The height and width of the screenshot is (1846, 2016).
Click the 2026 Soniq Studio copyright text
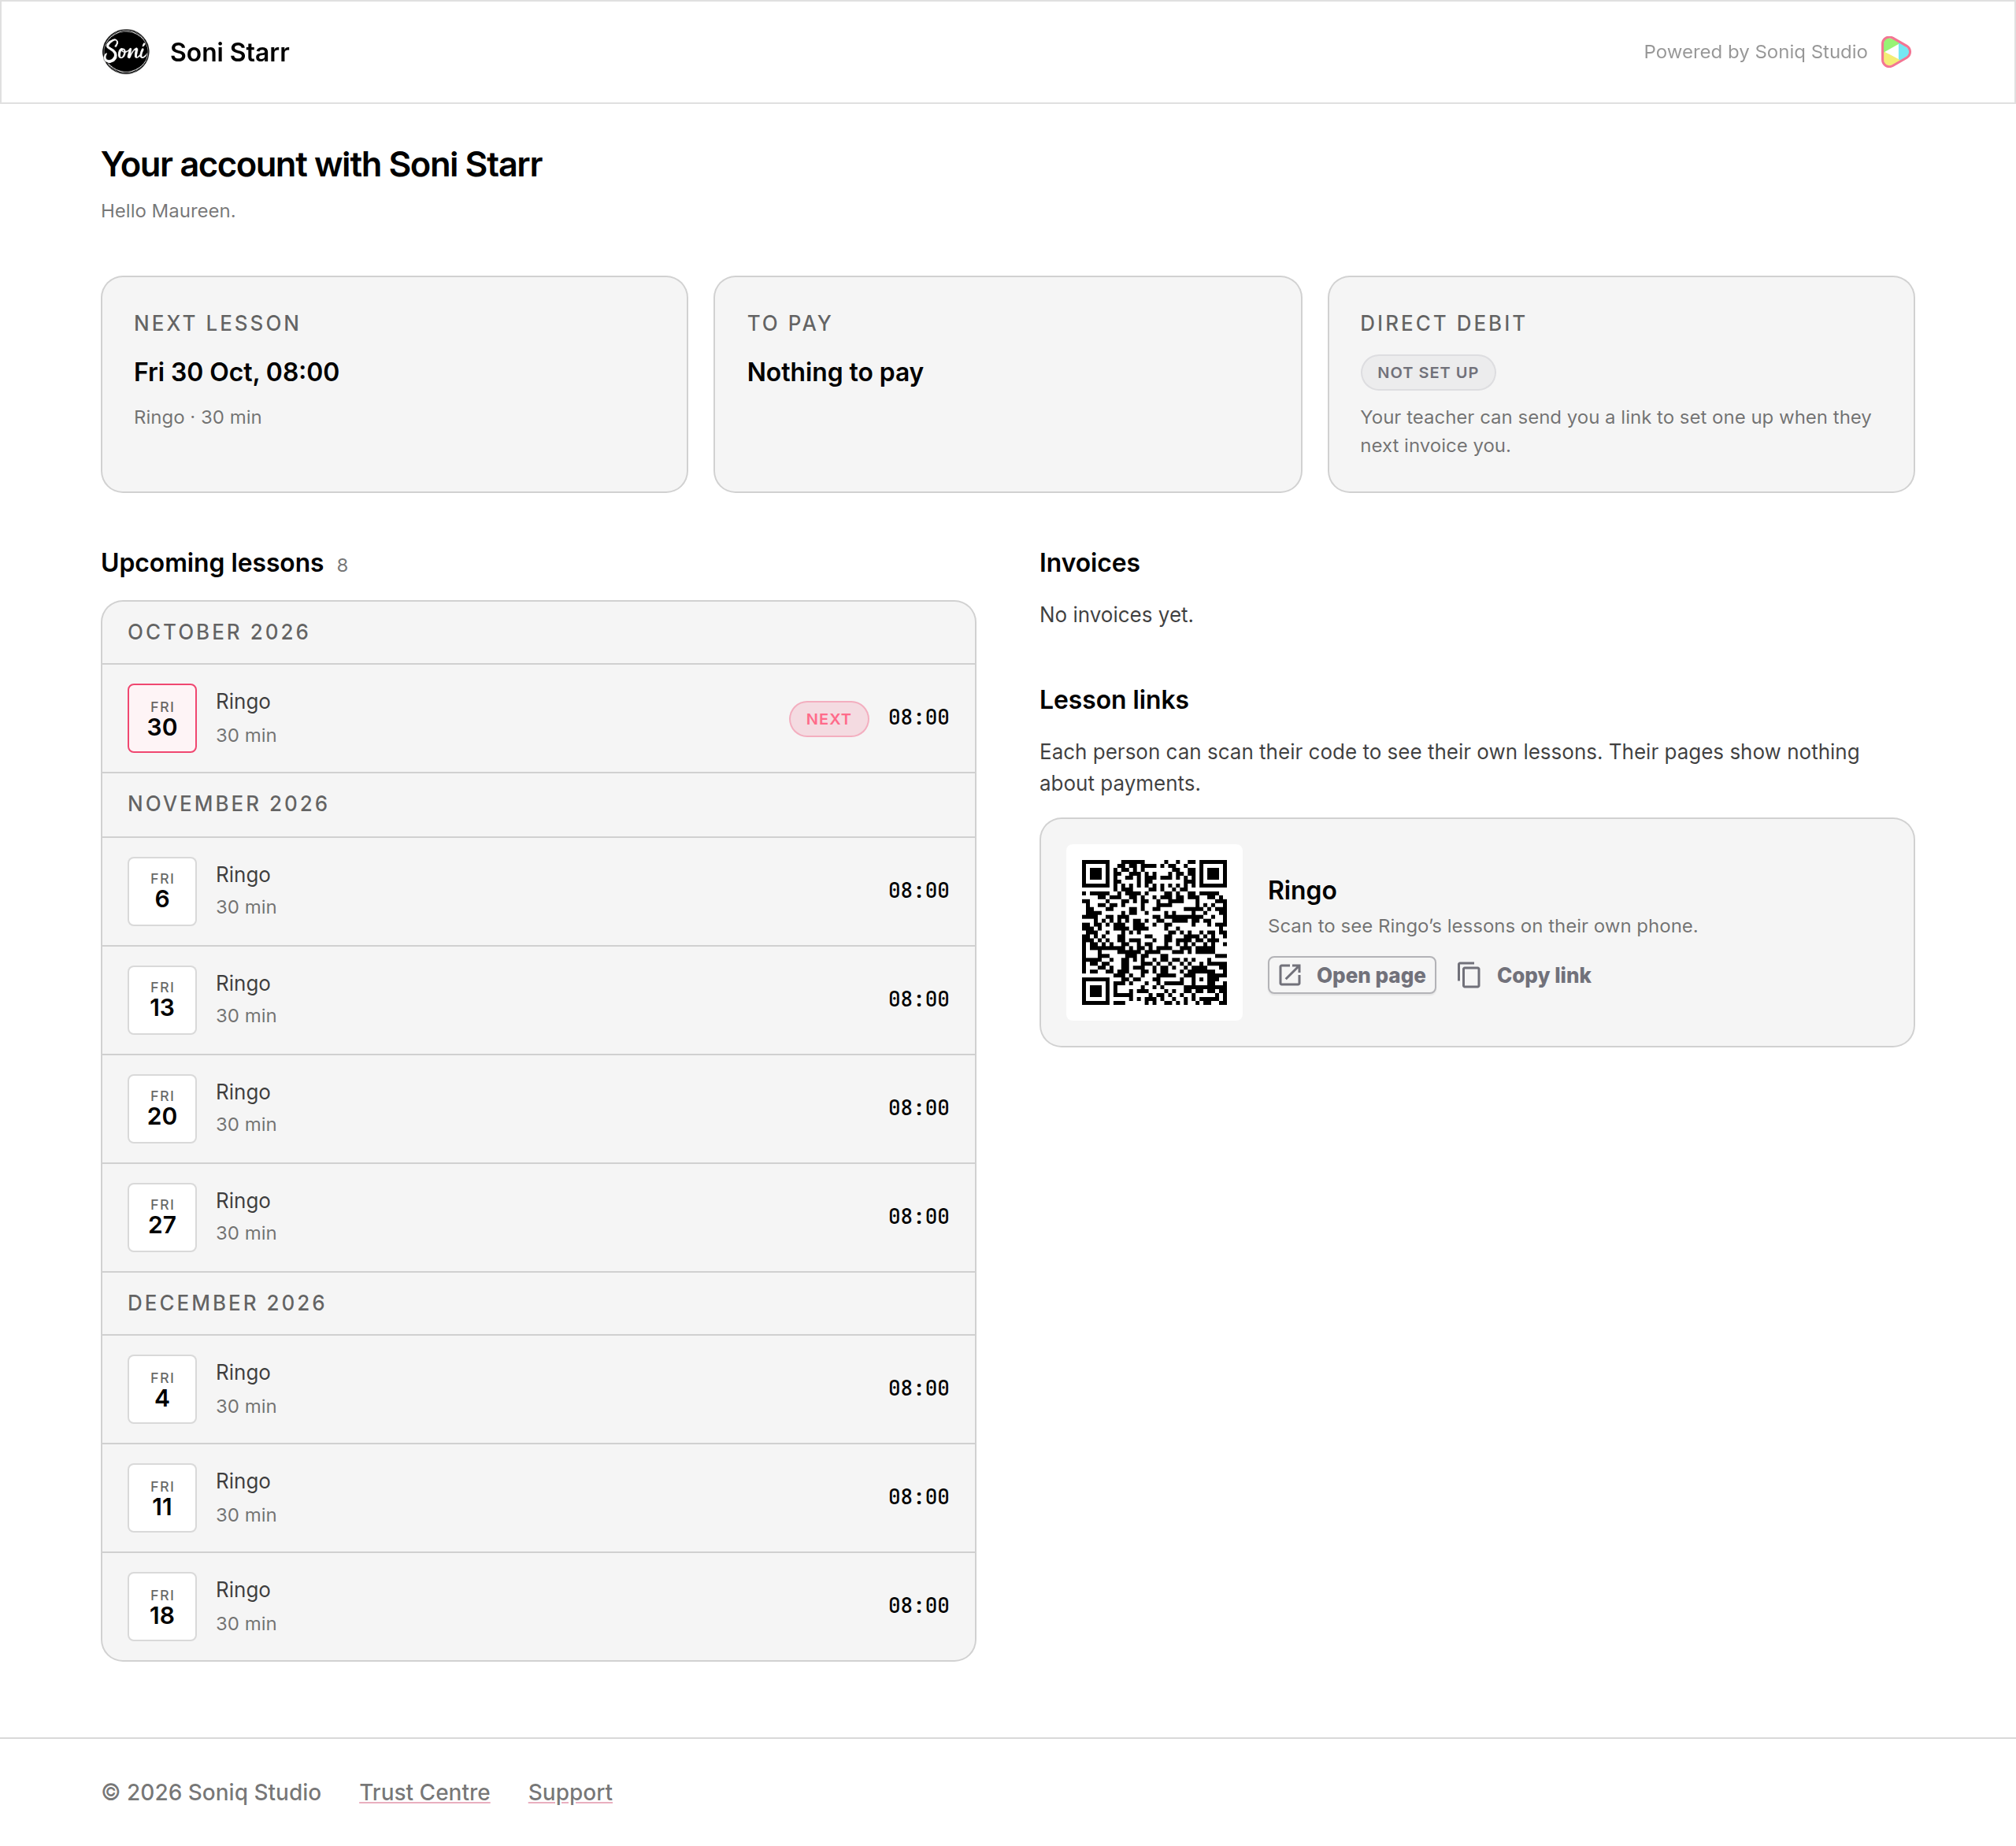tap(211, 1792)
